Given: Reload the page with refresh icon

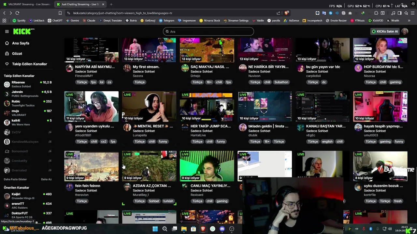Looking at the screenshot, I should [17, 13].
